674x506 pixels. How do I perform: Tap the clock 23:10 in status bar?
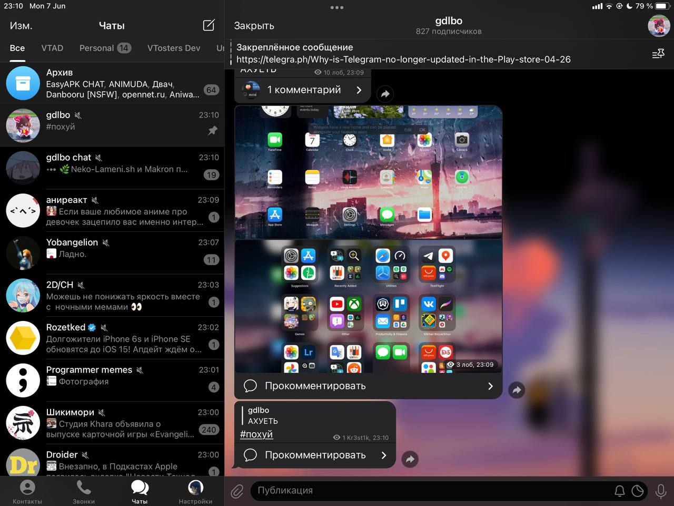pos(14,6)
